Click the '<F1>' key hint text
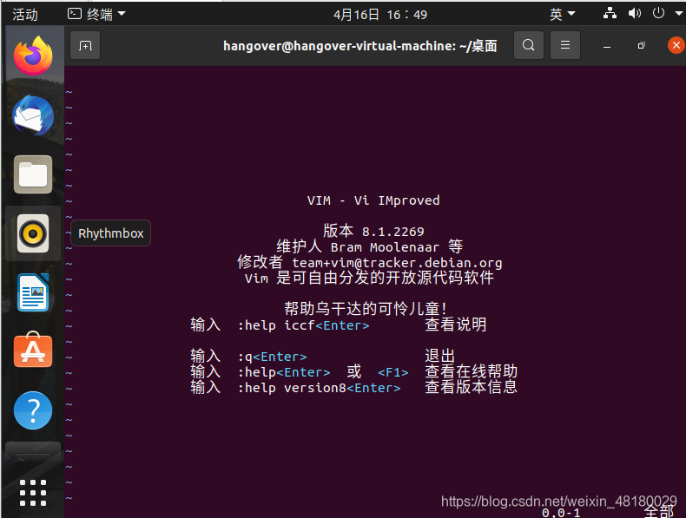This screenshot has height=518, width=686. (x=392, y=372)
